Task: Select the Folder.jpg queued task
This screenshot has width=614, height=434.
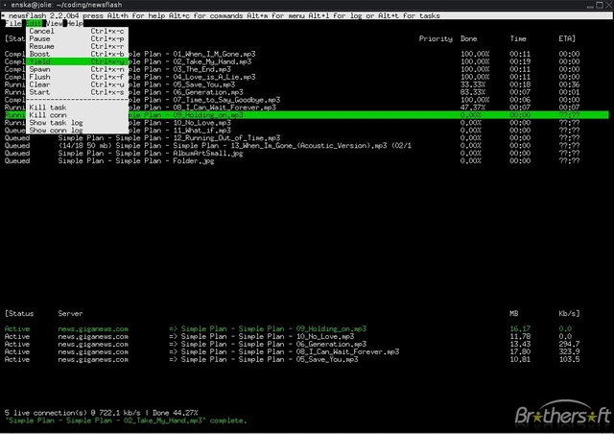Action: point(307,161)
